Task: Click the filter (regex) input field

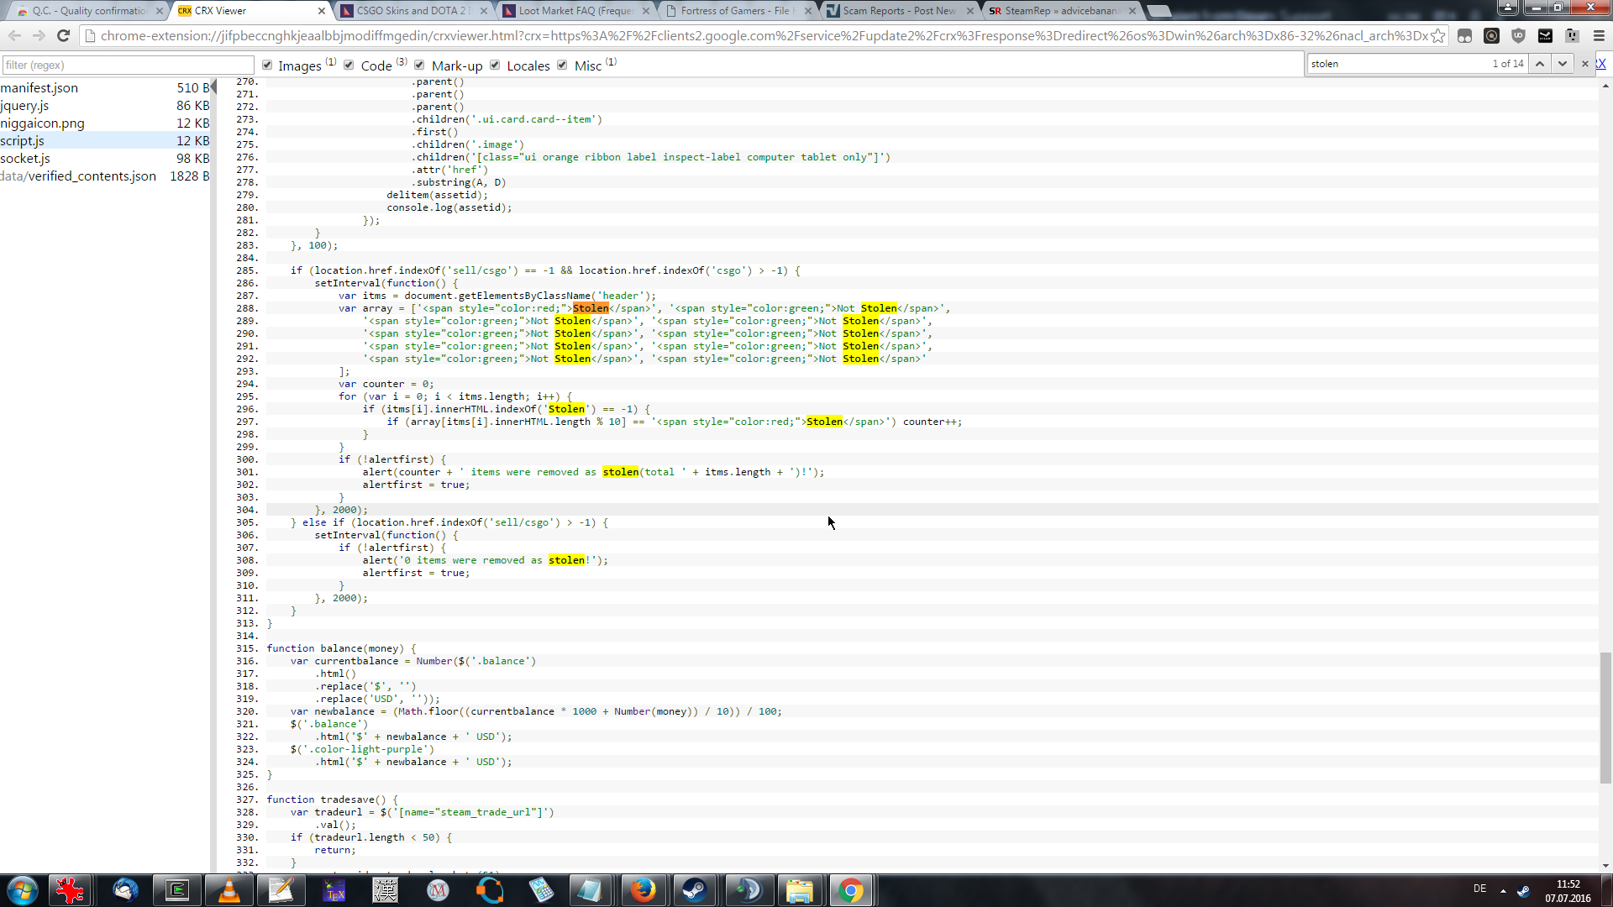Action: click(x=127, y=66)
